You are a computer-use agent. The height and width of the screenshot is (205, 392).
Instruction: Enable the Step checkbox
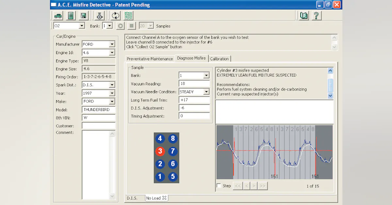pyautogui.click(x=219, y=186)
